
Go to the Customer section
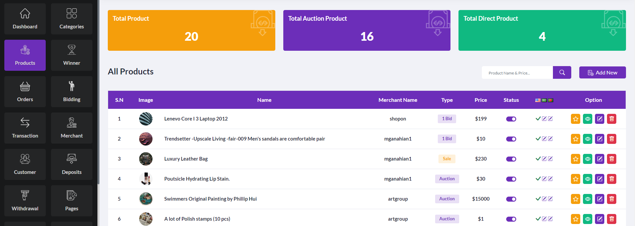coord(25,164)
